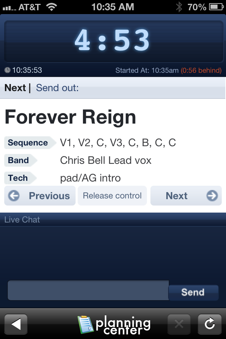Tap the Next Send out header bar

tap(113, 88)
